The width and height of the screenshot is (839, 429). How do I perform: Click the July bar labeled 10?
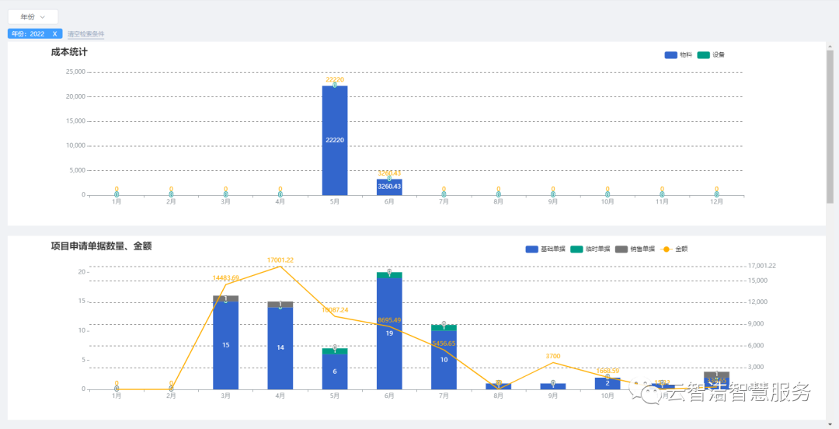444,360
